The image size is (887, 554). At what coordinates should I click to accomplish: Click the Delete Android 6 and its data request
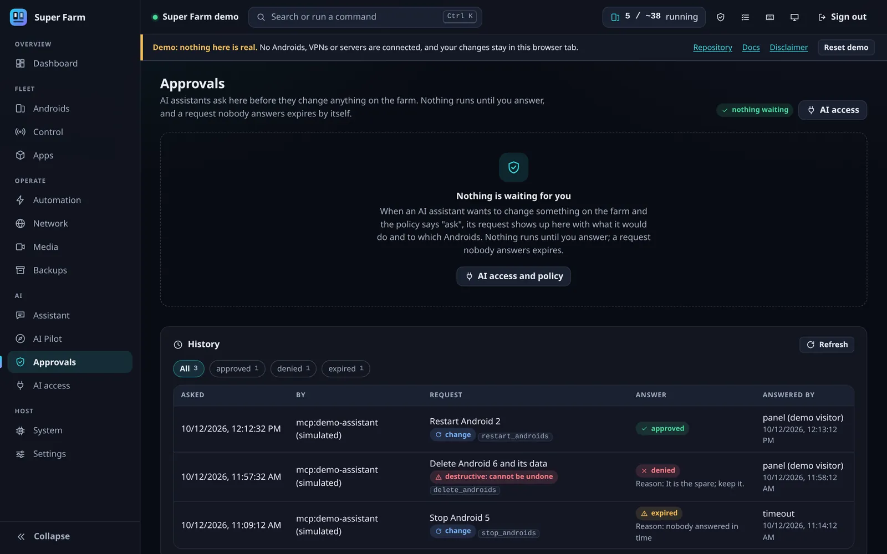pos(488,463)
